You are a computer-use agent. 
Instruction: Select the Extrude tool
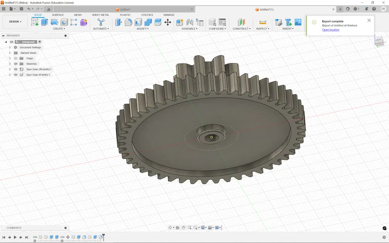pyautogui.click(x=44, y=22)
